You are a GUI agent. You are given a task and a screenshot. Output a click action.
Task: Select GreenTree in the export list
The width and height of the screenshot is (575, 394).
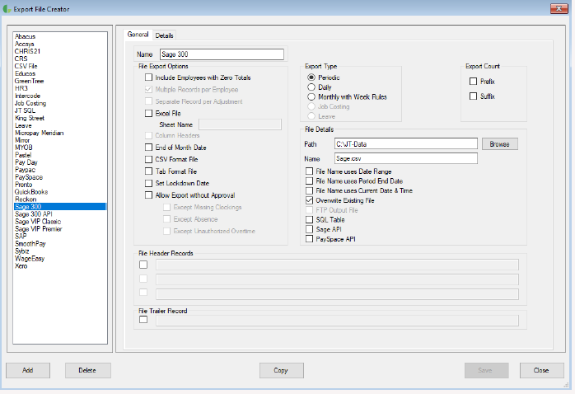(60, 81)
